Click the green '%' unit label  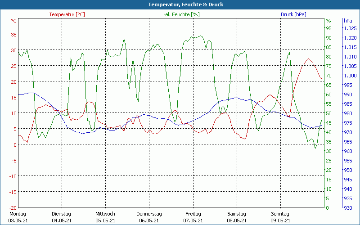coord(328,21)
